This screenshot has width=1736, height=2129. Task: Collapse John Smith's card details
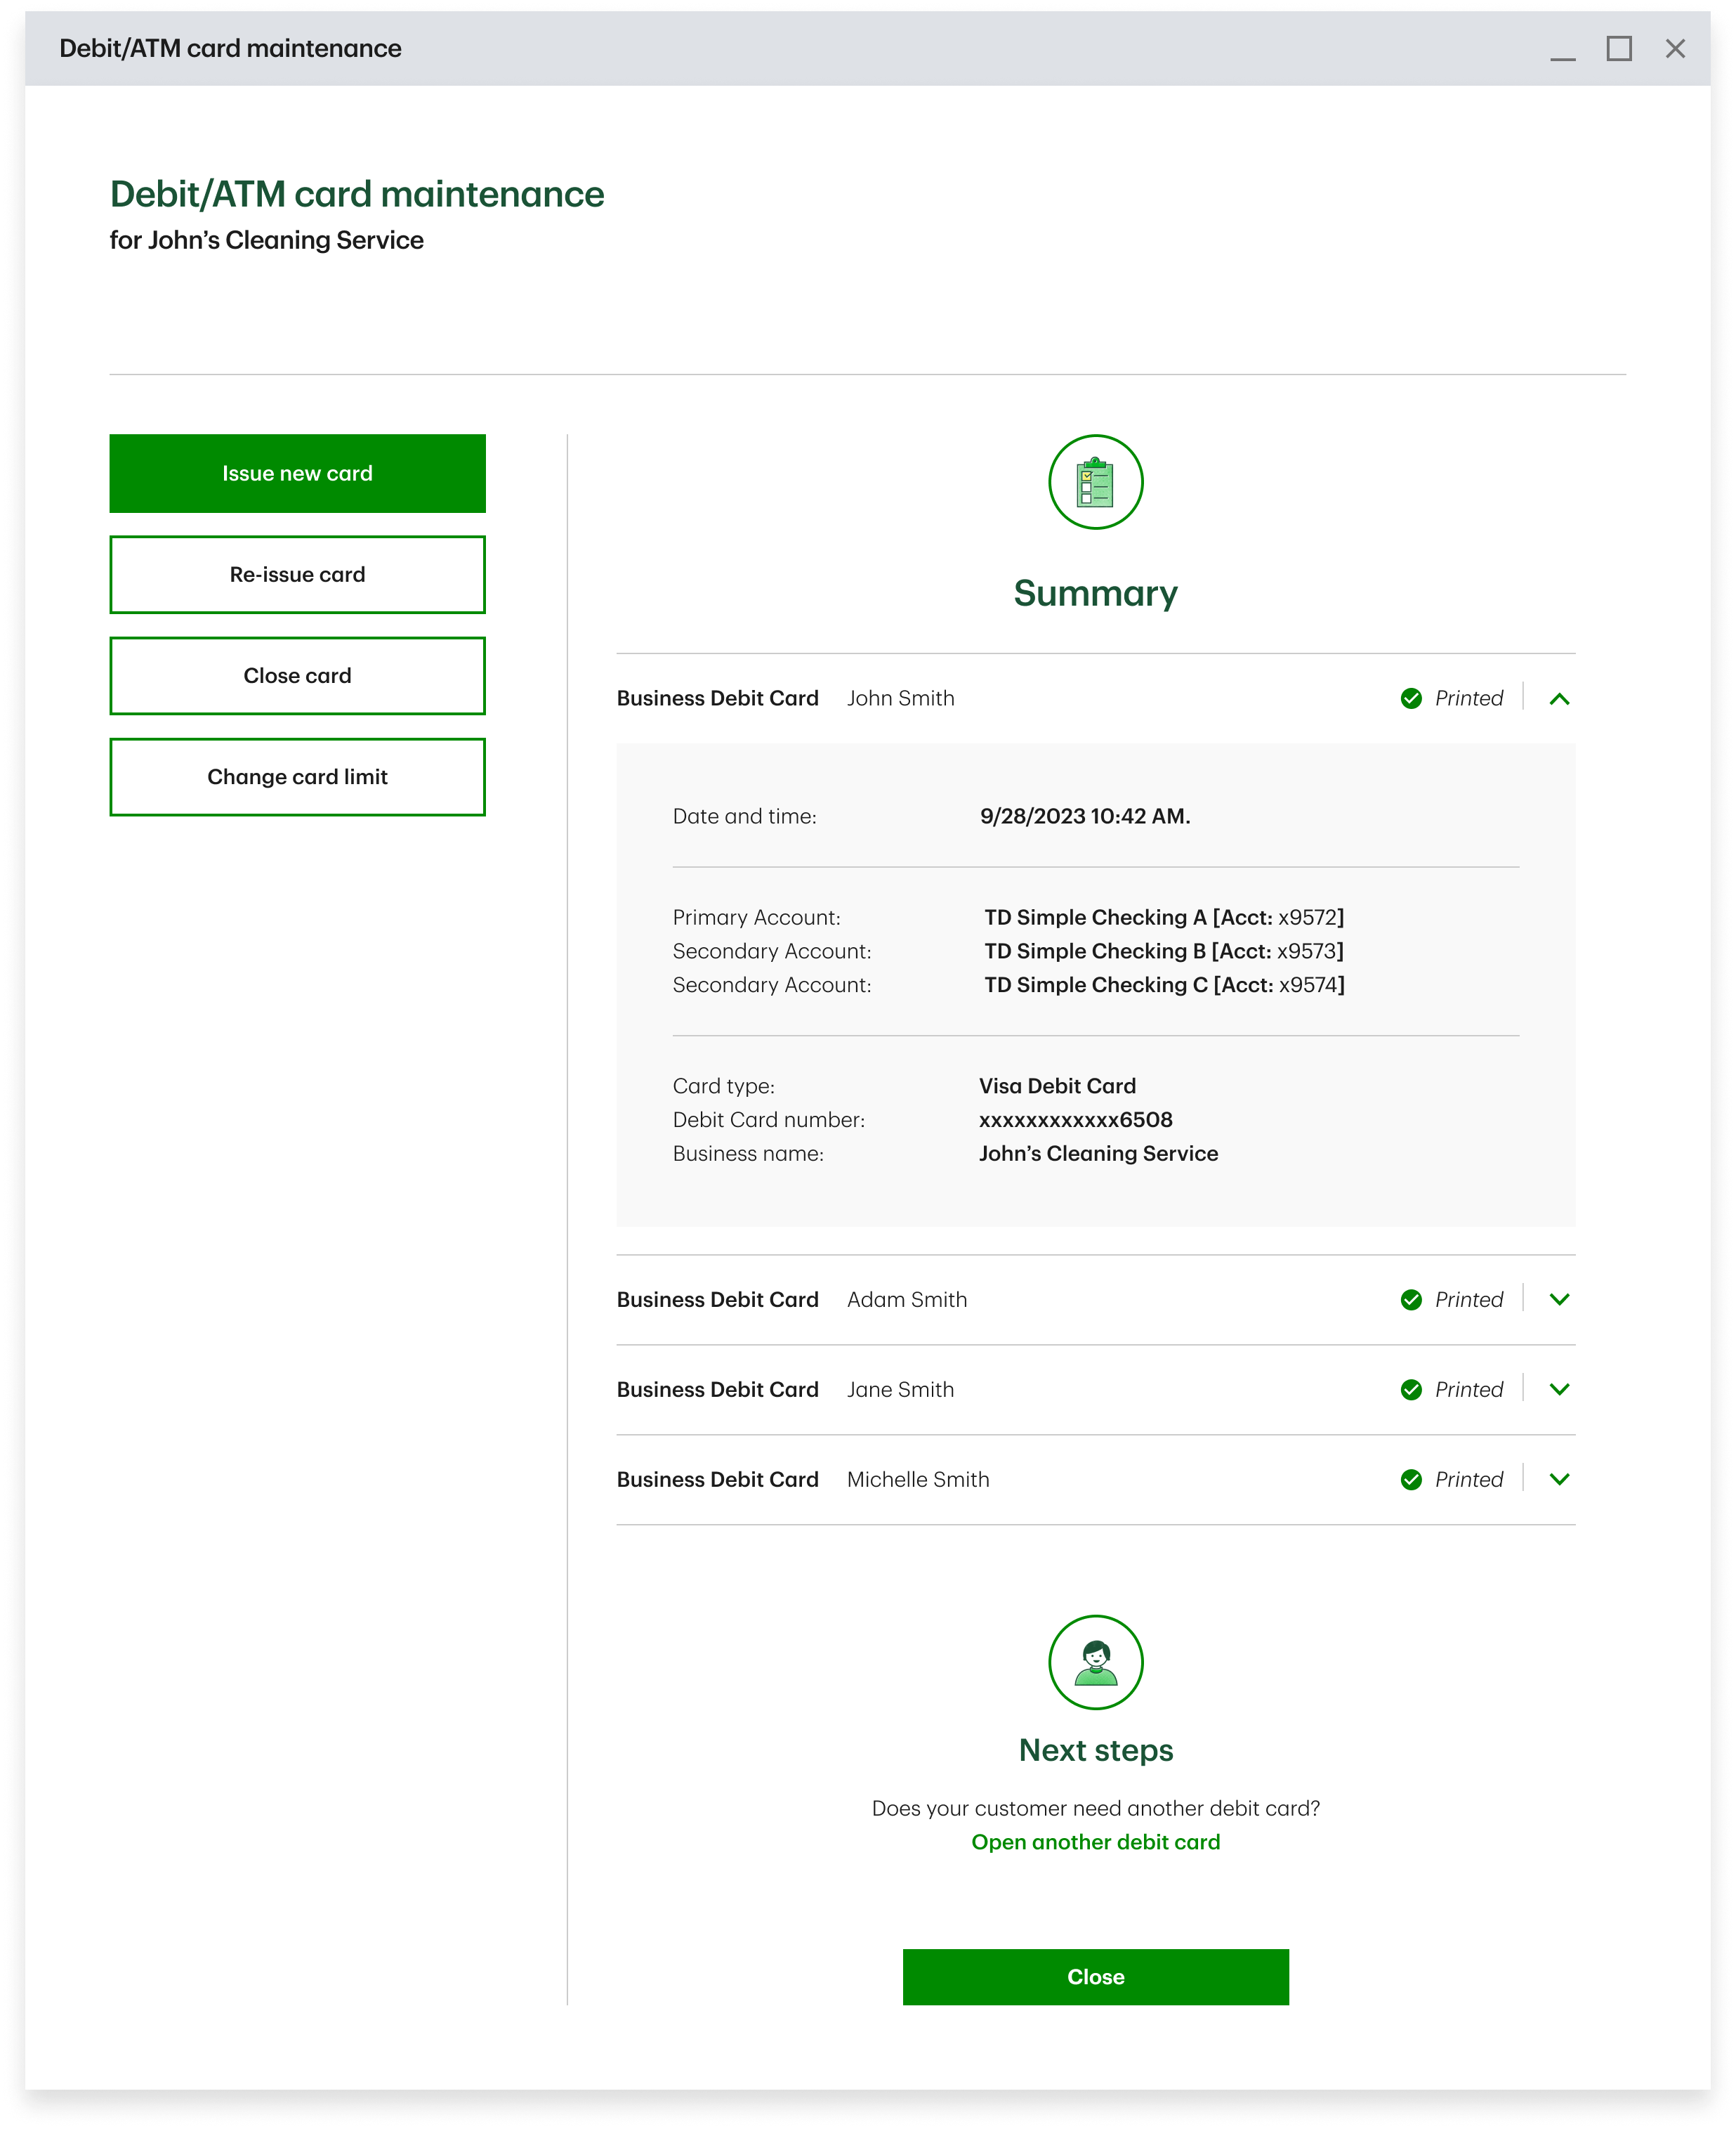1559,699
